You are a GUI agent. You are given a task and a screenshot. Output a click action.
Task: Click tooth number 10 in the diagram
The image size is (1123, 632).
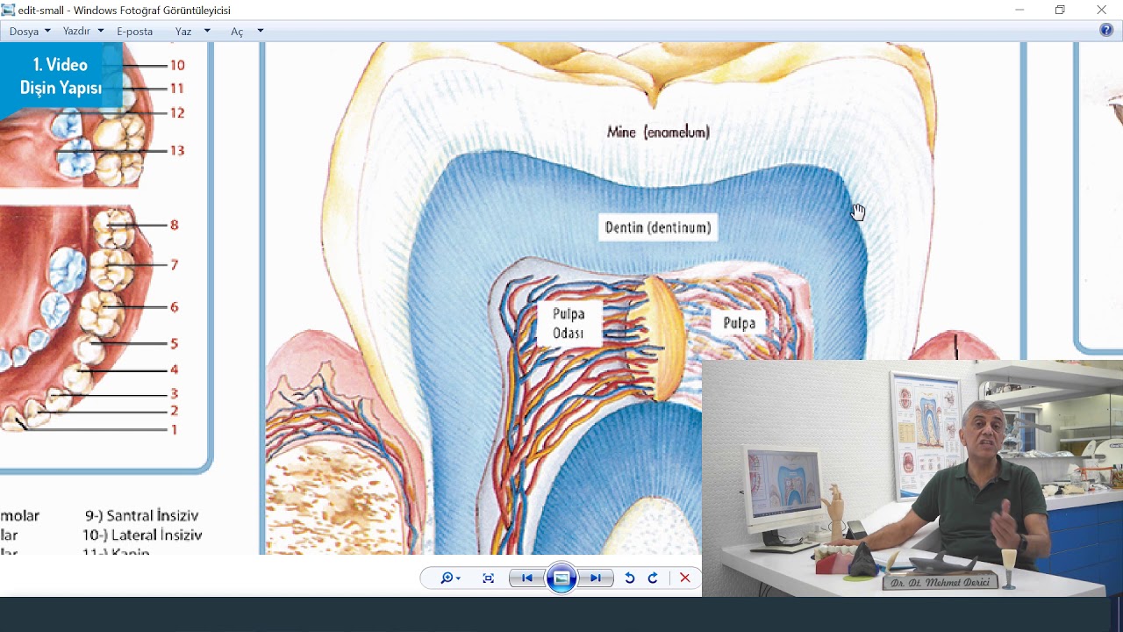[177, 65]
